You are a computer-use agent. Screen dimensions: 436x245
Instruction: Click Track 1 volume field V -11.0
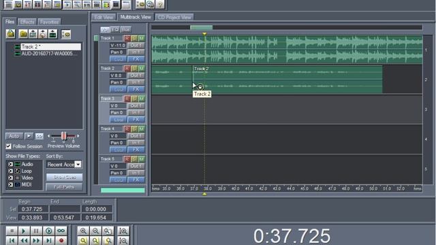[x=118, y=46]
